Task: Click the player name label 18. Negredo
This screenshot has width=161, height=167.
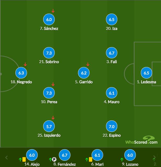Action: (x=21, y=82)
